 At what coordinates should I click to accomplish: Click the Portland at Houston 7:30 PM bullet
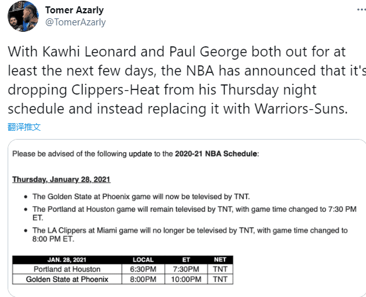(x=194, y=213)
